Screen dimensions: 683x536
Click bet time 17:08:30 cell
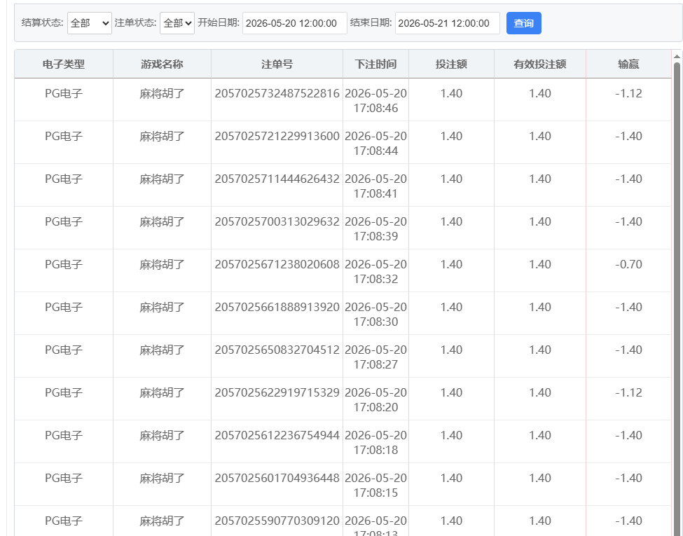(x=375, y=314)
